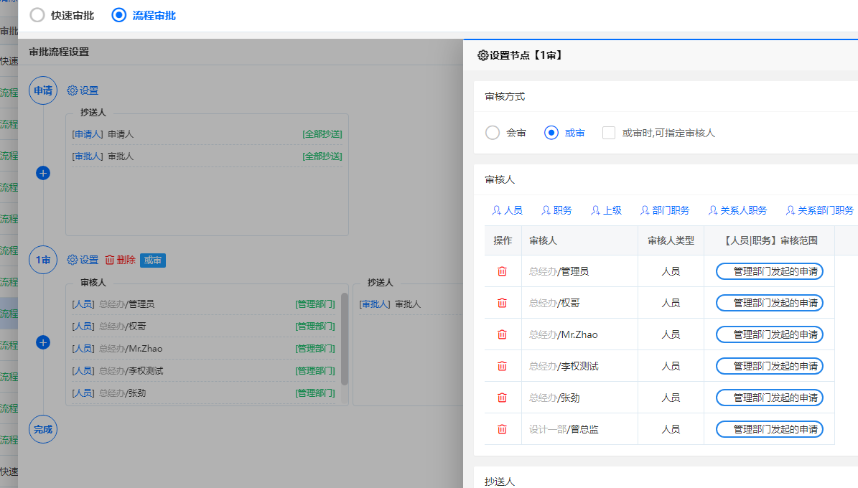Add reviewer by 职务
858x488 pixels.
click(556, 210)
